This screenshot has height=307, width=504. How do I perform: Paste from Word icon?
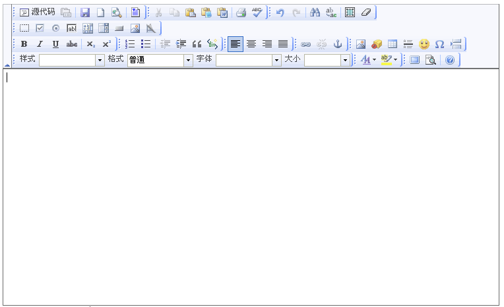tap(222, 13)
